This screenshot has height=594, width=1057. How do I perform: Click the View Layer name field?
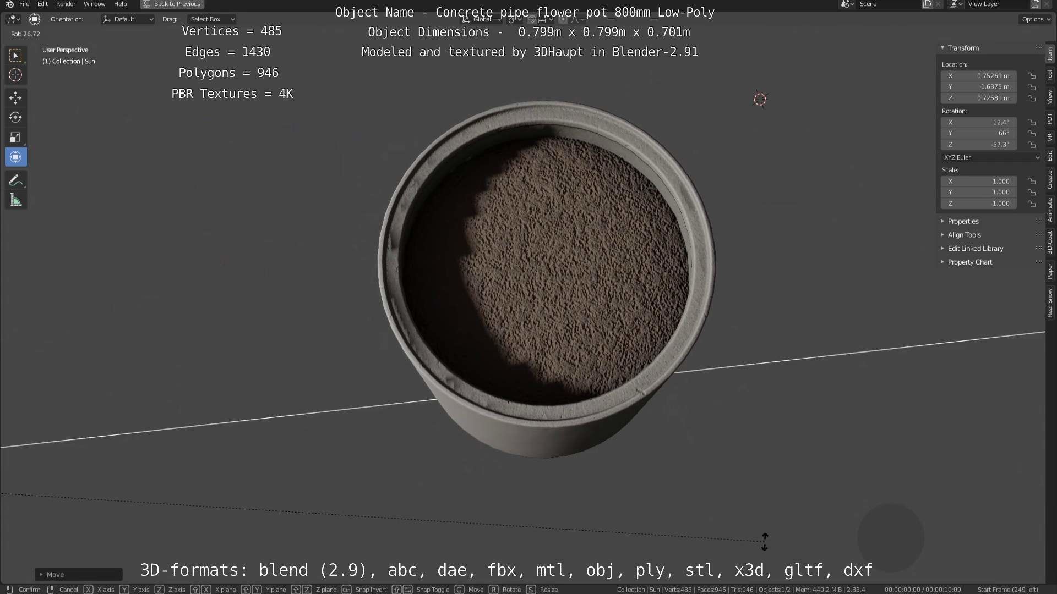[998, 4]
